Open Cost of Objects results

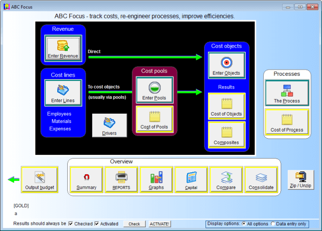click(226, 106)
